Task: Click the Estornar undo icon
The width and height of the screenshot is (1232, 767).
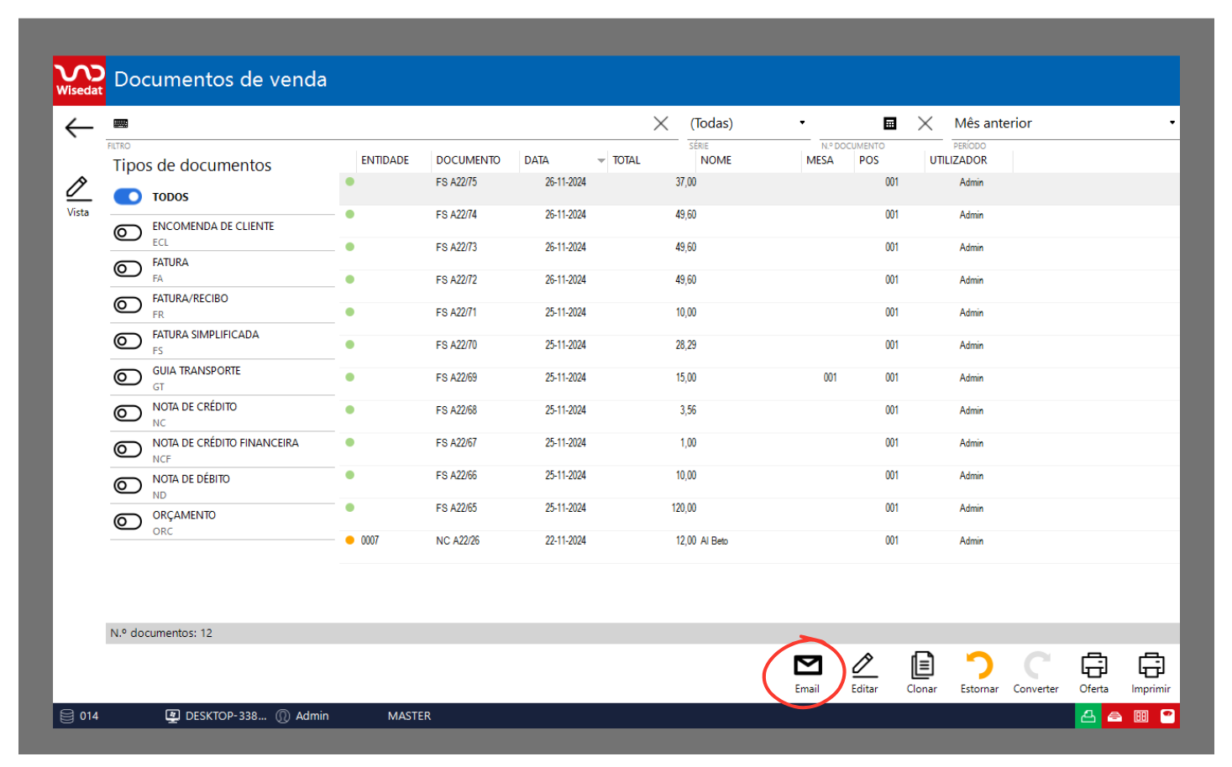Action: [979, 666]
